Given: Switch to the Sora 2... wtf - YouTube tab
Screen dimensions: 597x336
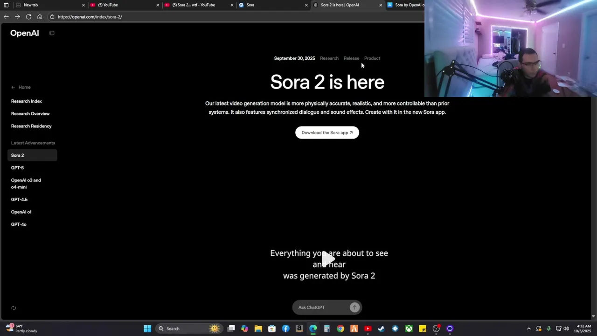Looking at the screenshot, I should point(199,5).
